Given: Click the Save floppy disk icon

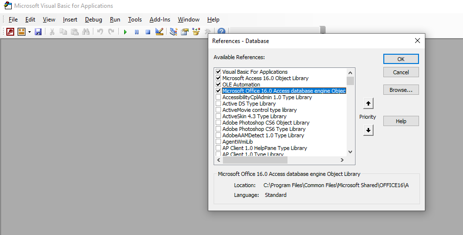Looking at the screenshot, I should tap(38, 32).
